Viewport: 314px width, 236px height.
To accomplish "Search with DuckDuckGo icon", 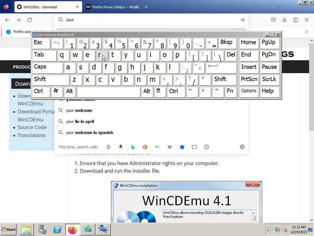I will point(145,147).
